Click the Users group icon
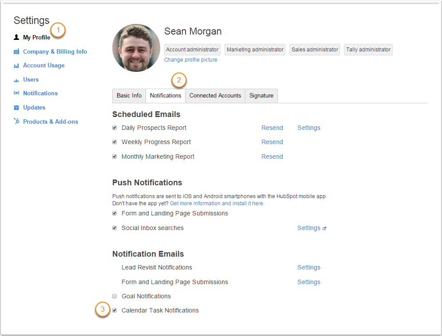 (16, 80)
